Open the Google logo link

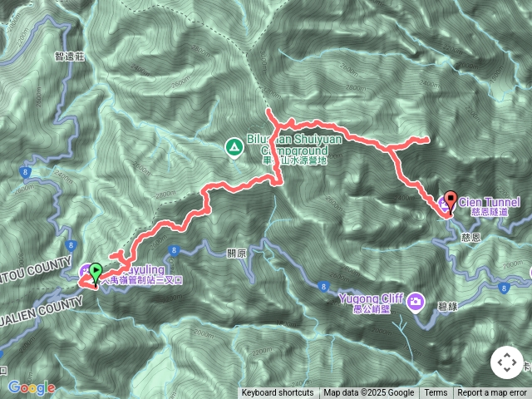tap(32, 387)
